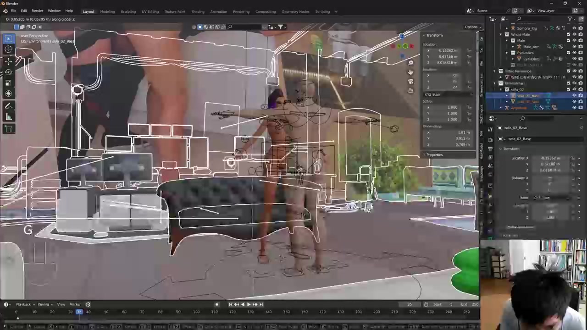
Task: Open the Playback menu in timeline
Action: pyautogui.click(x=23, y=304)
